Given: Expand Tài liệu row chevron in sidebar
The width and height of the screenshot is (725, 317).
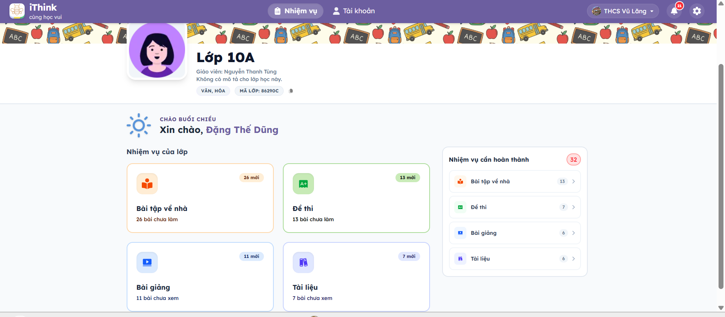Looking at the screenshot, I should (573, 259).
